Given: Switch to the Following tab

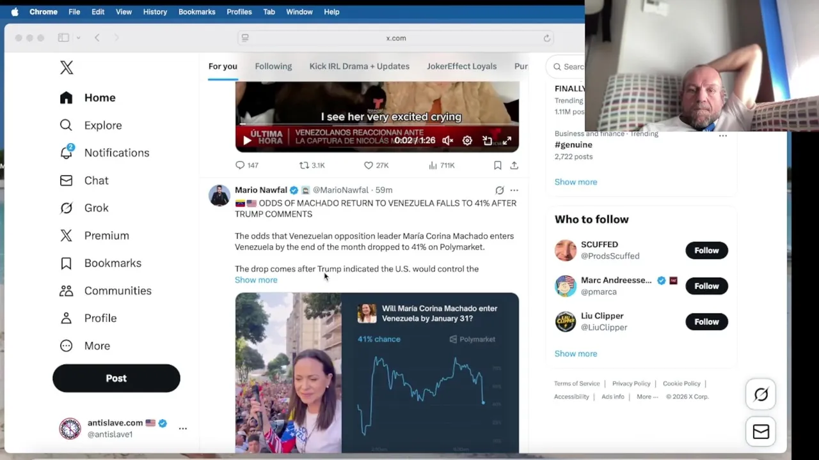Looking at the screenshot, I should coord(273,66).
